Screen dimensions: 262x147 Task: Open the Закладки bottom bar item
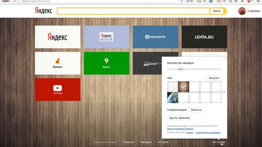(x=146, y=142)
